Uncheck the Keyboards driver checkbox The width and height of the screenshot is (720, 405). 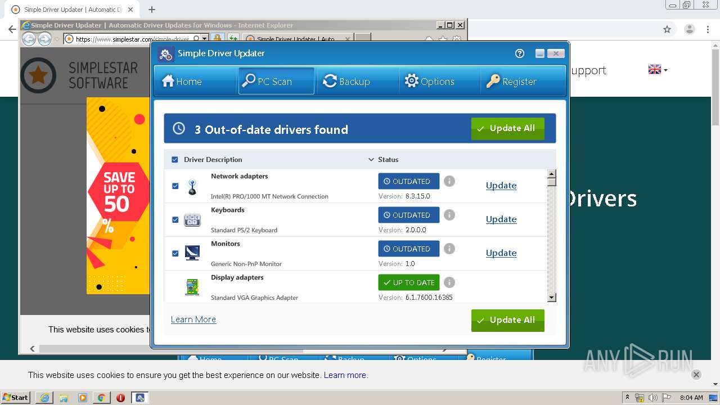175,219
